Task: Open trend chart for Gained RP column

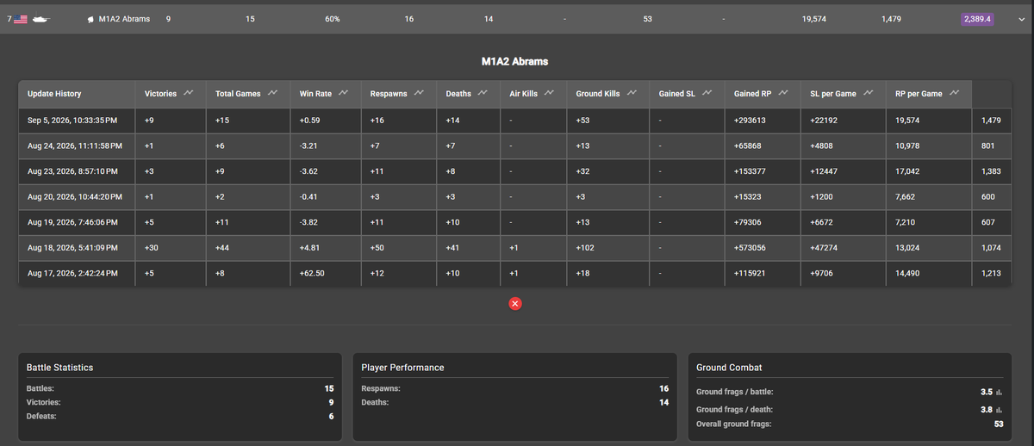Action: [783, 93]
